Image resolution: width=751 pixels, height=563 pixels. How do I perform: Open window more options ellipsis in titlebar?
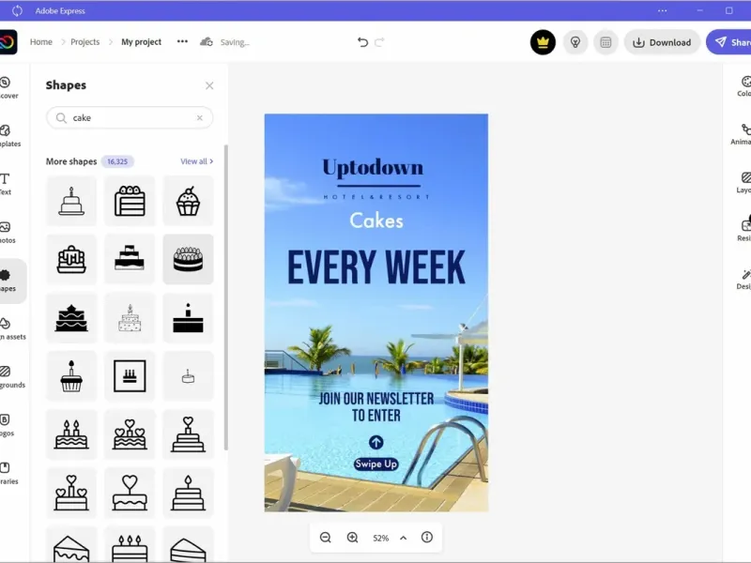click(663, 10)
